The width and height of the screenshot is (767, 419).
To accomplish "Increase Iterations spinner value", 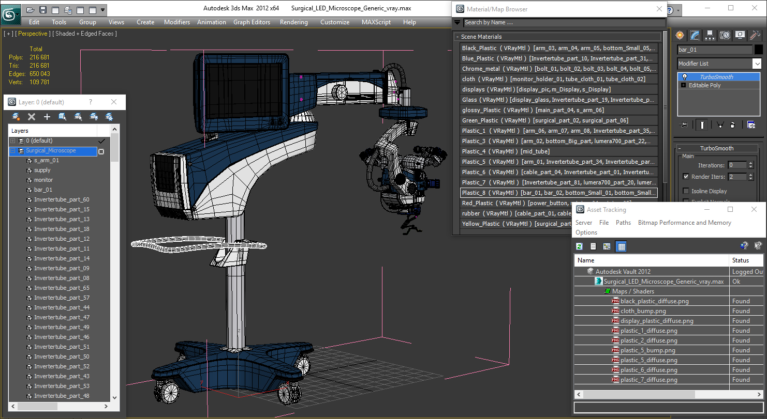I will [750, 163].
